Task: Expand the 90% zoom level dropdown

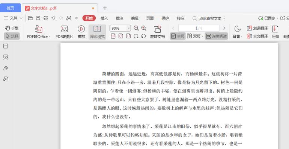Action: coord(129,28)
